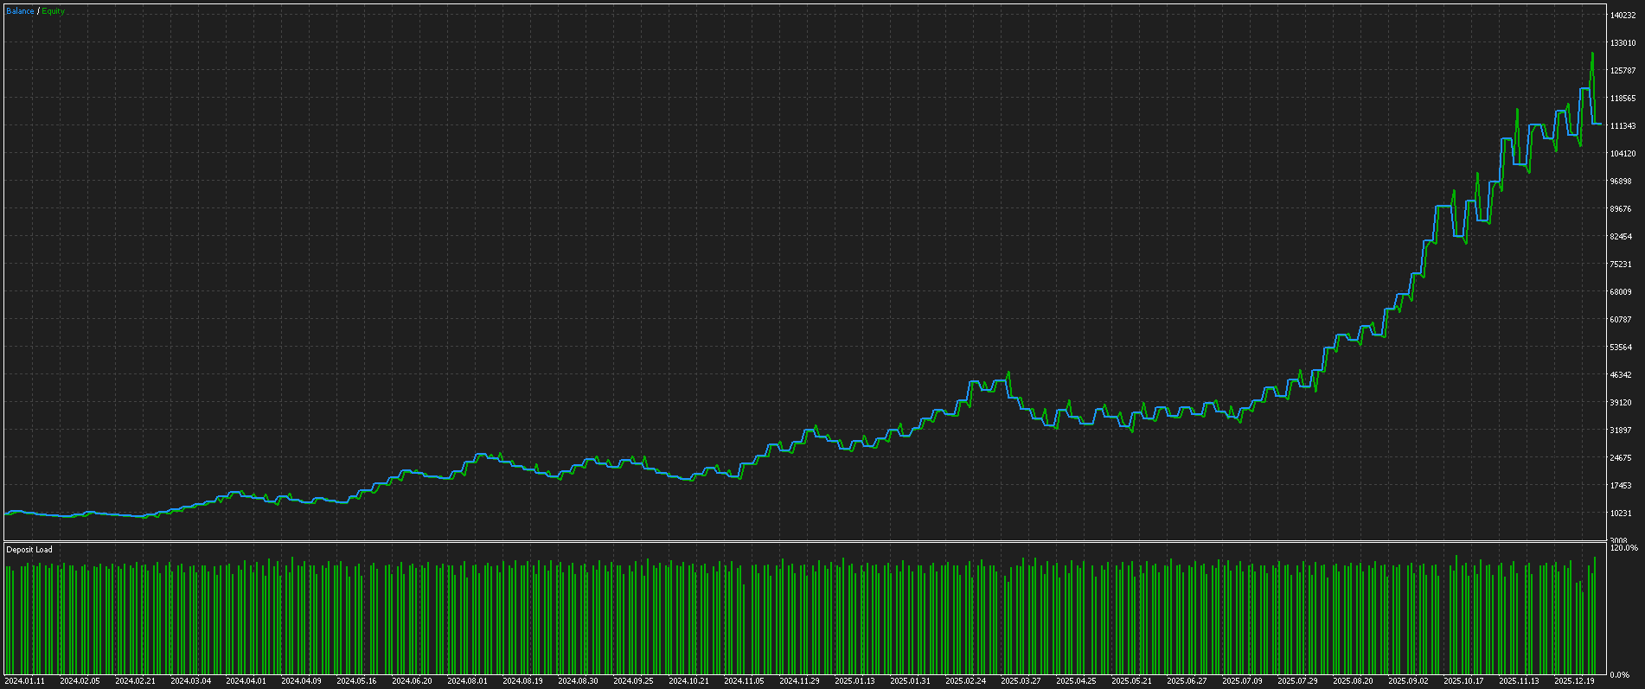Click the 140232 value on the price axis
Screen dimensions: 1645x689
pos(1623,15)
